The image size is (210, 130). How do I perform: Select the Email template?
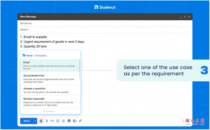pos(50,66)
